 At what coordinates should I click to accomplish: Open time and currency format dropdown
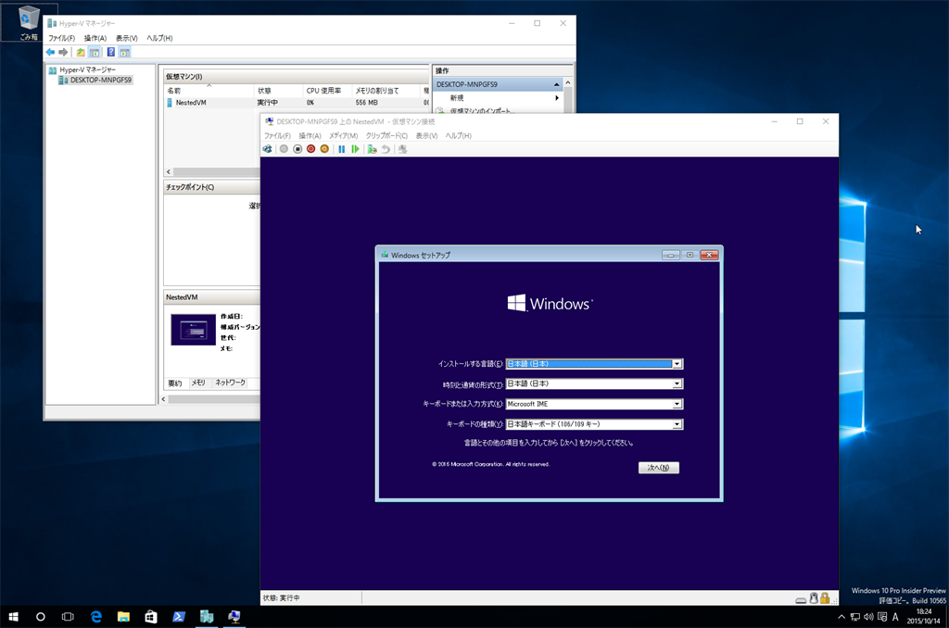[677, 383]
